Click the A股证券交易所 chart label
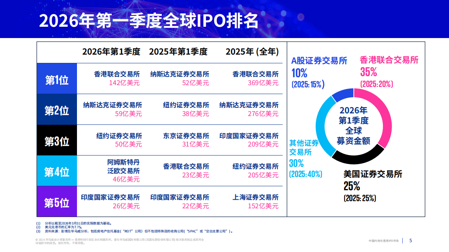This screenshot has height=252, width=449. [x=319, y=61]
